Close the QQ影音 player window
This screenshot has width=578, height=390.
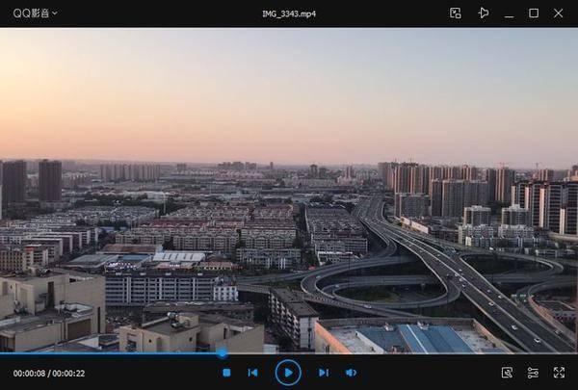[x=558, y=13]
